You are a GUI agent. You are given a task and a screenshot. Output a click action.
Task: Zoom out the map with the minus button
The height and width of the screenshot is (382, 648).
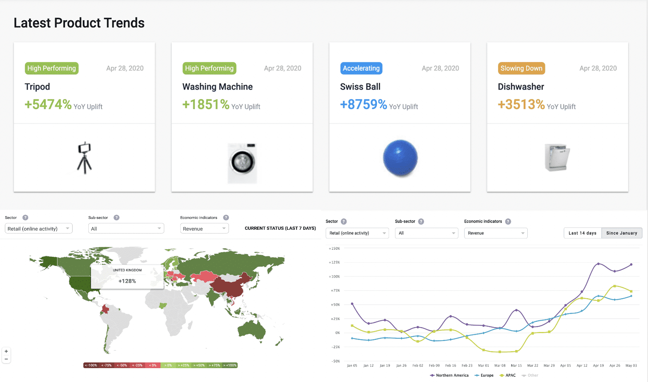point(6,359)
